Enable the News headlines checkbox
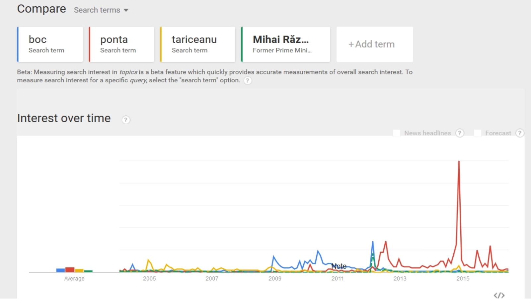This screenshot has width=531, height=299. (397, 133)
